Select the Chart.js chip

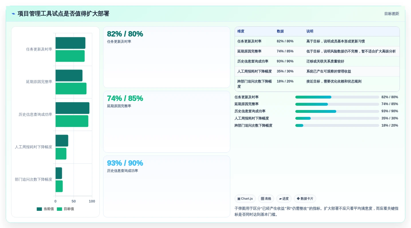[245, 198]
